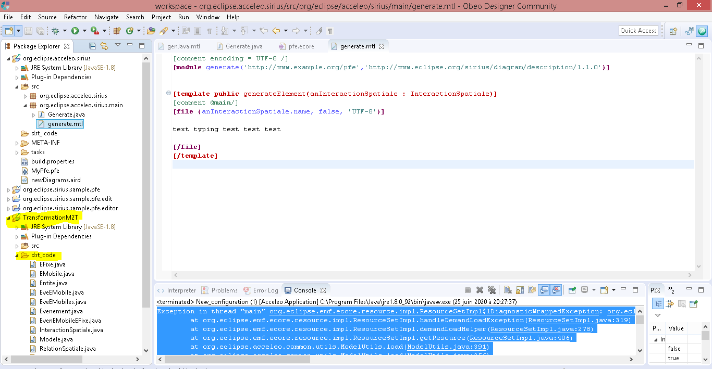Open the Navigate menu
Viewport: 712px width, 369px height.
106,17
